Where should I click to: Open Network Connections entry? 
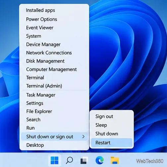coord(54,53)
